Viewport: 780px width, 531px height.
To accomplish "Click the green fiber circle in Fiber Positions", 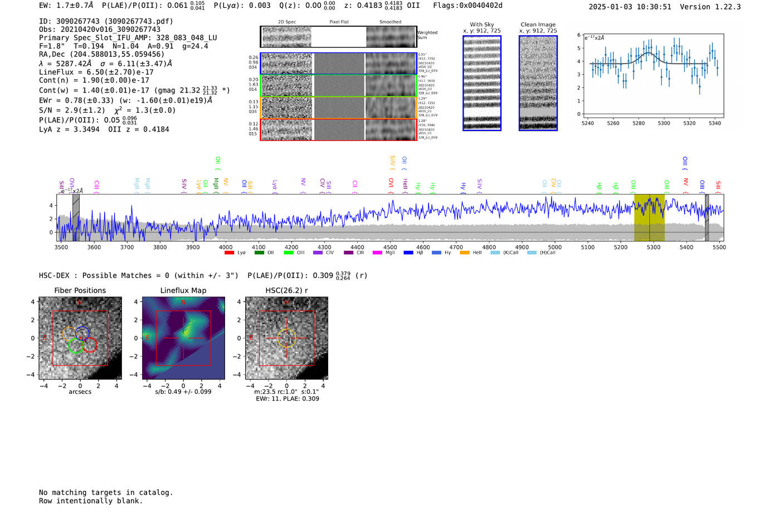I will (x=75, y=345).
